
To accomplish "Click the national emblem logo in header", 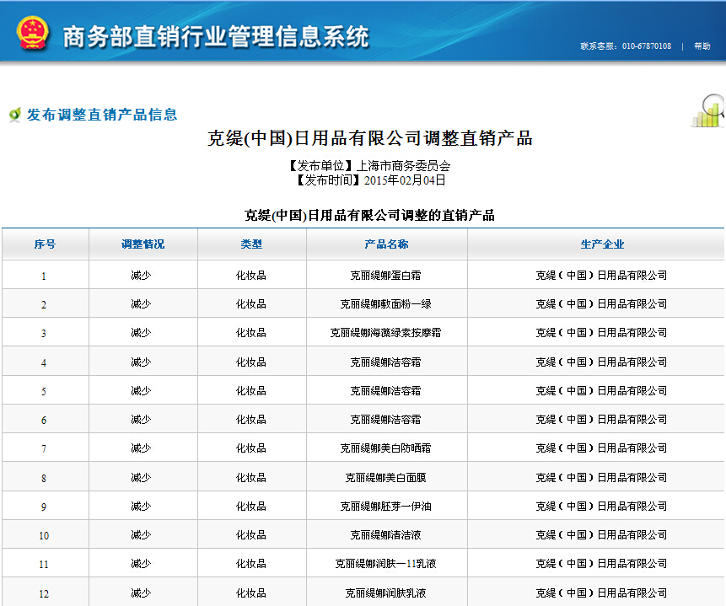I will 32,34.
